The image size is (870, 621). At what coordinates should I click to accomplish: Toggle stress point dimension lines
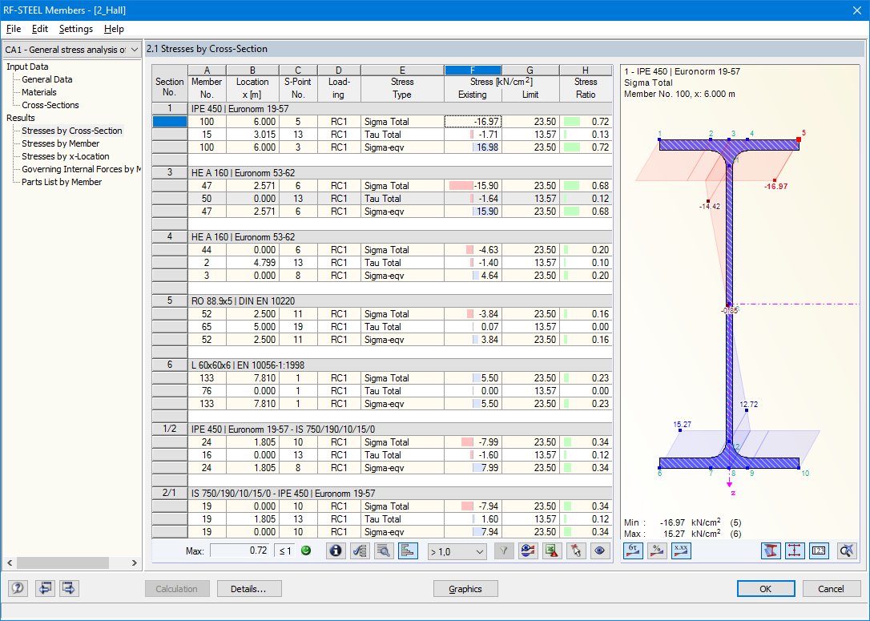[794, 550]
